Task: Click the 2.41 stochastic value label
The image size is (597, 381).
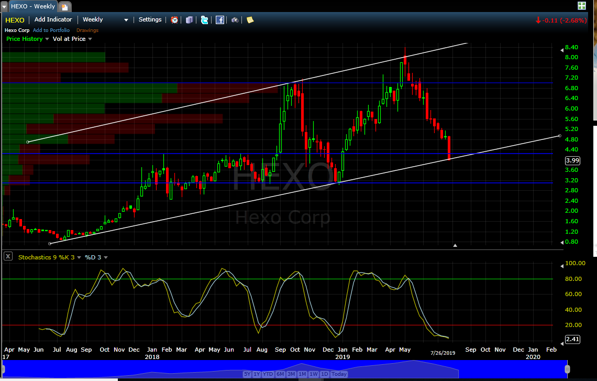Action: click(572, 339)
